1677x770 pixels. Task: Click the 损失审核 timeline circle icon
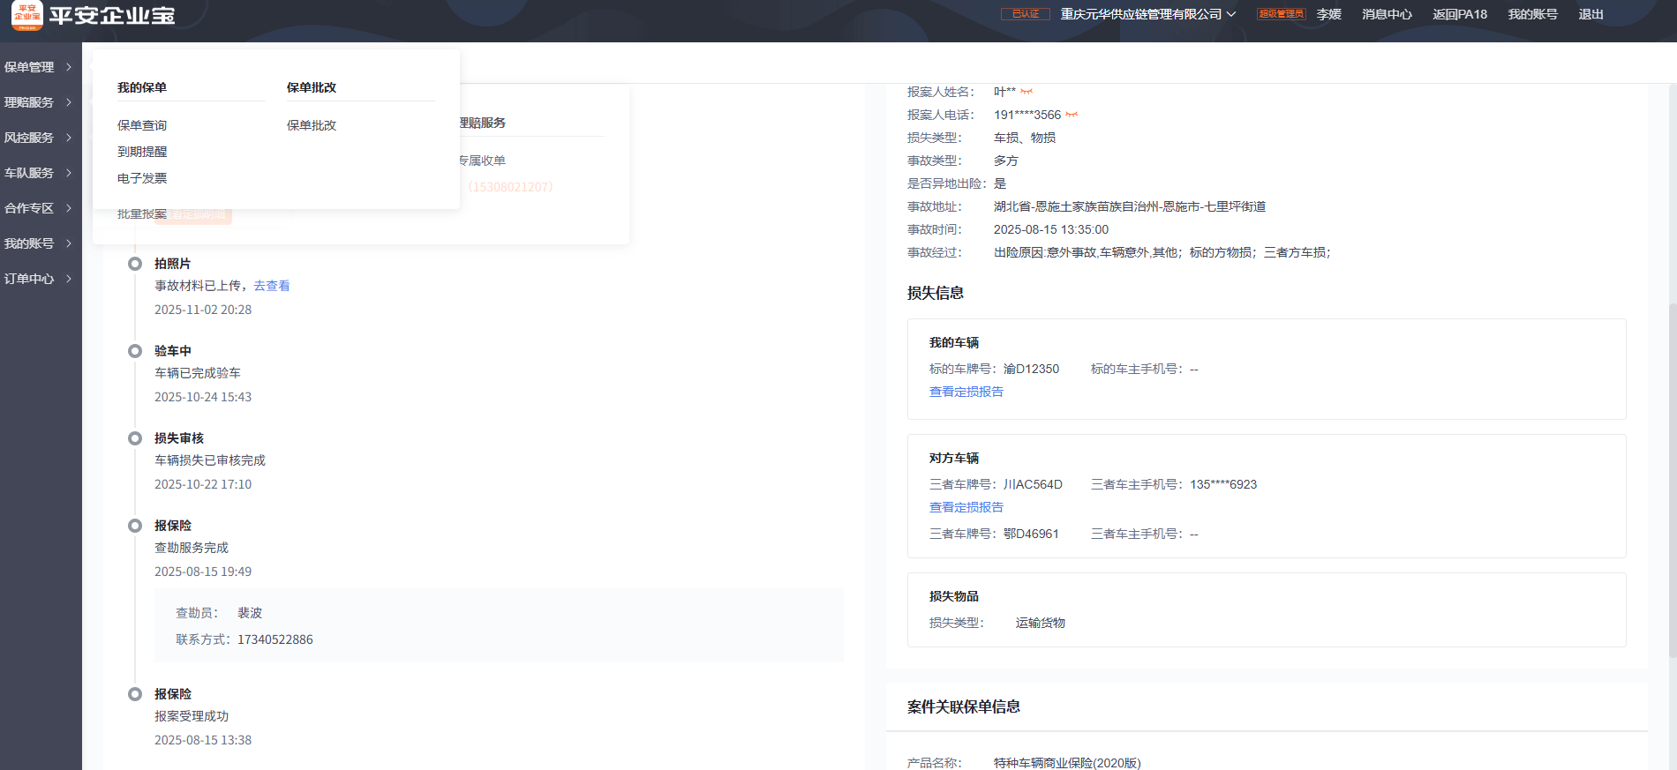point(135,438)
